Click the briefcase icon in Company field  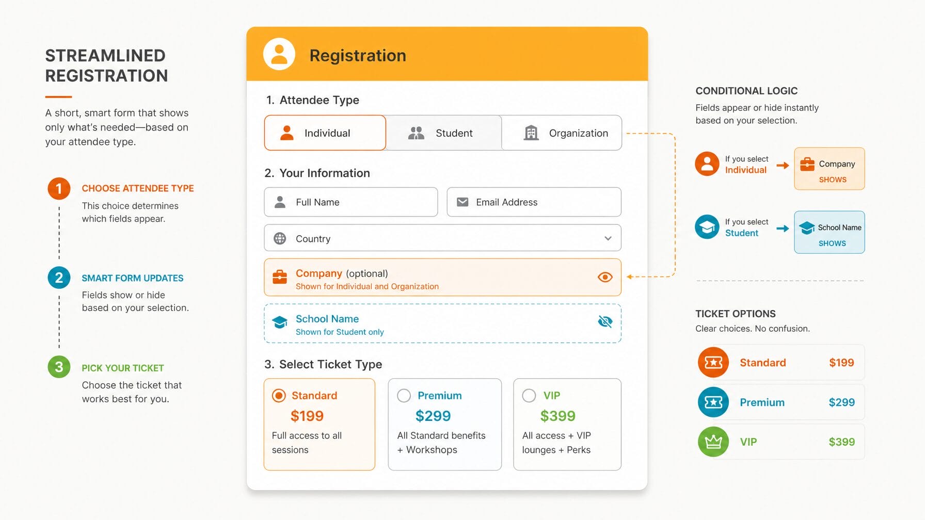280,277
